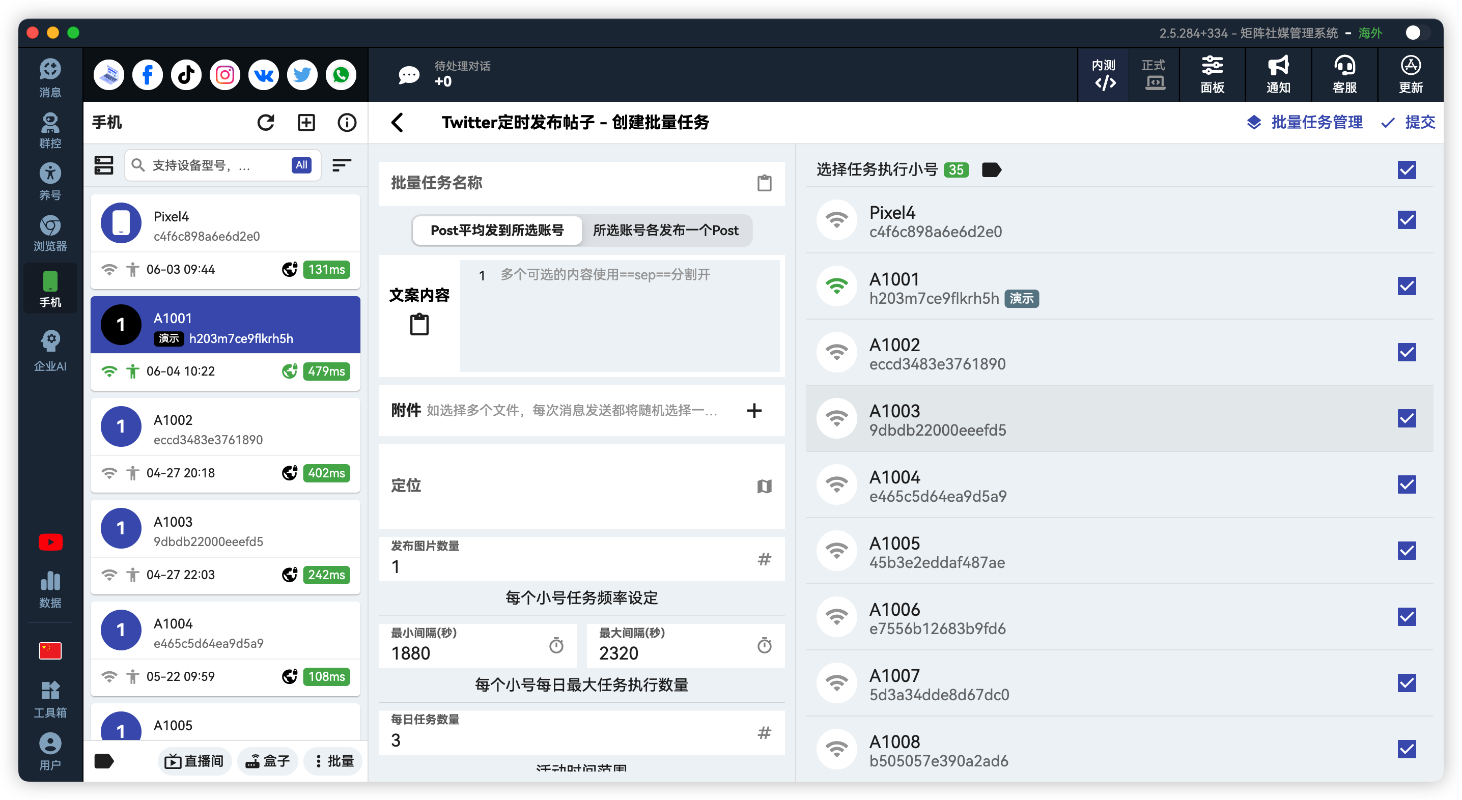Select the Facebook platform icon
Screen dimensions: 1462x800
pyautogui.click(x=148, y=75)
